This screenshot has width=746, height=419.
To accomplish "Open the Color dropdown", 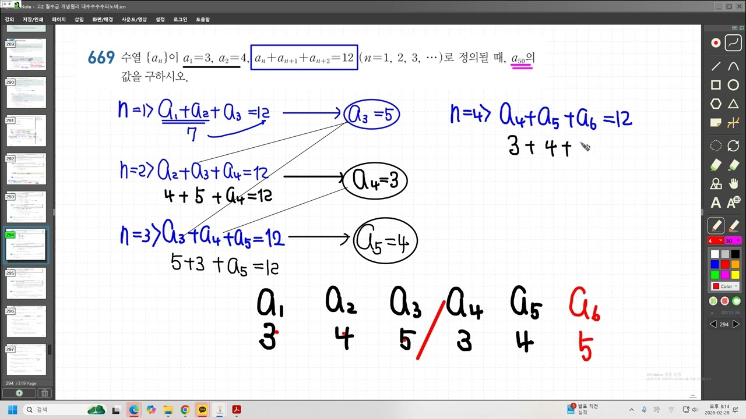I will [x=725, y=286].
